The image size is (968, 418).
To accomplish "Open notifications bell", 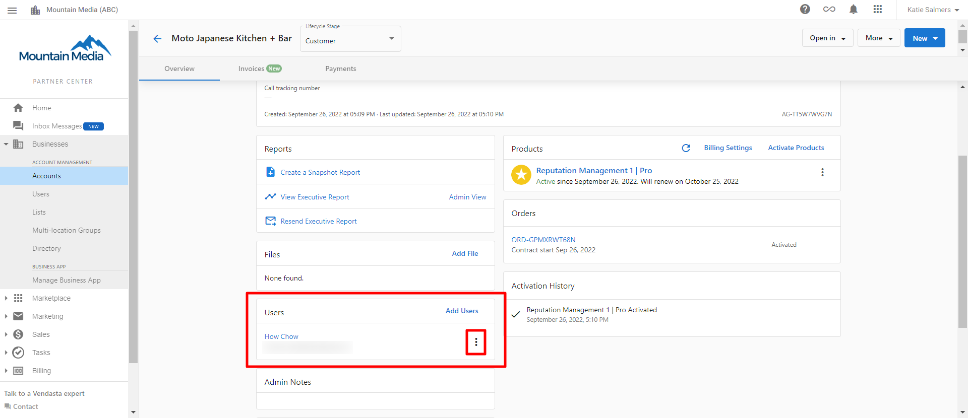I will click(854, 9).
